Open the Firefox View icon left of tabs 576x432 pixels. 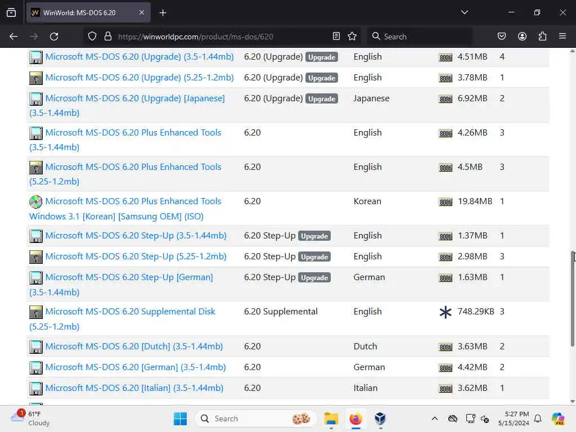pos(11,12)
